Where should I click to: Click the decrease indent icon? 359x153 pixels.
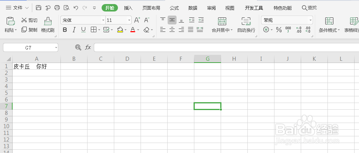[192, 20]
